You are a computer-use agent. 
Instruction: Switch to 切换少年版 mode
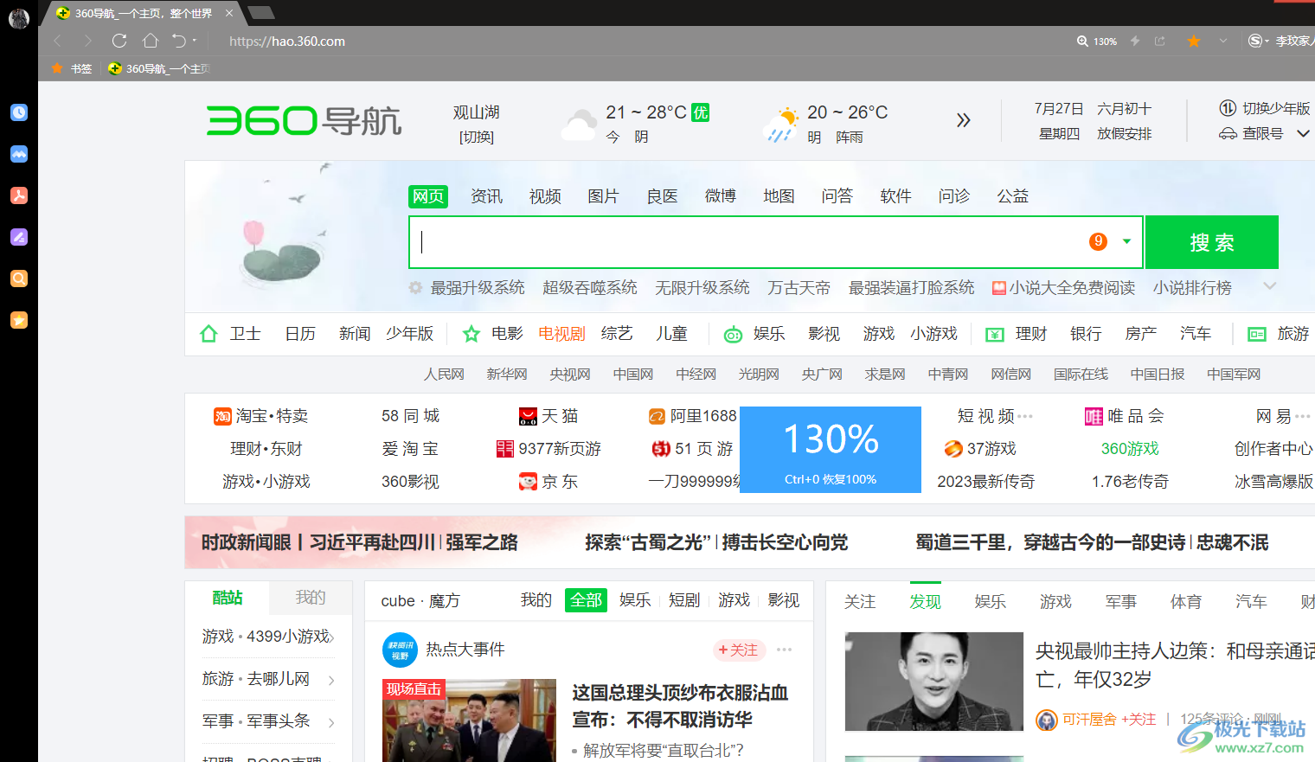pyautogui.click(x=1265, y=108)
